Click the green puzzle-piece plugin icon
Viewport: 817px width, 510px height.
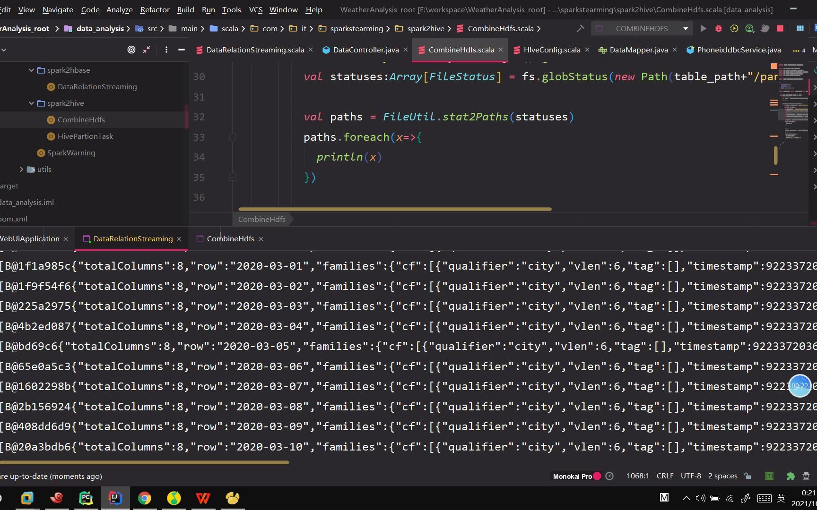tap(791, 476)
